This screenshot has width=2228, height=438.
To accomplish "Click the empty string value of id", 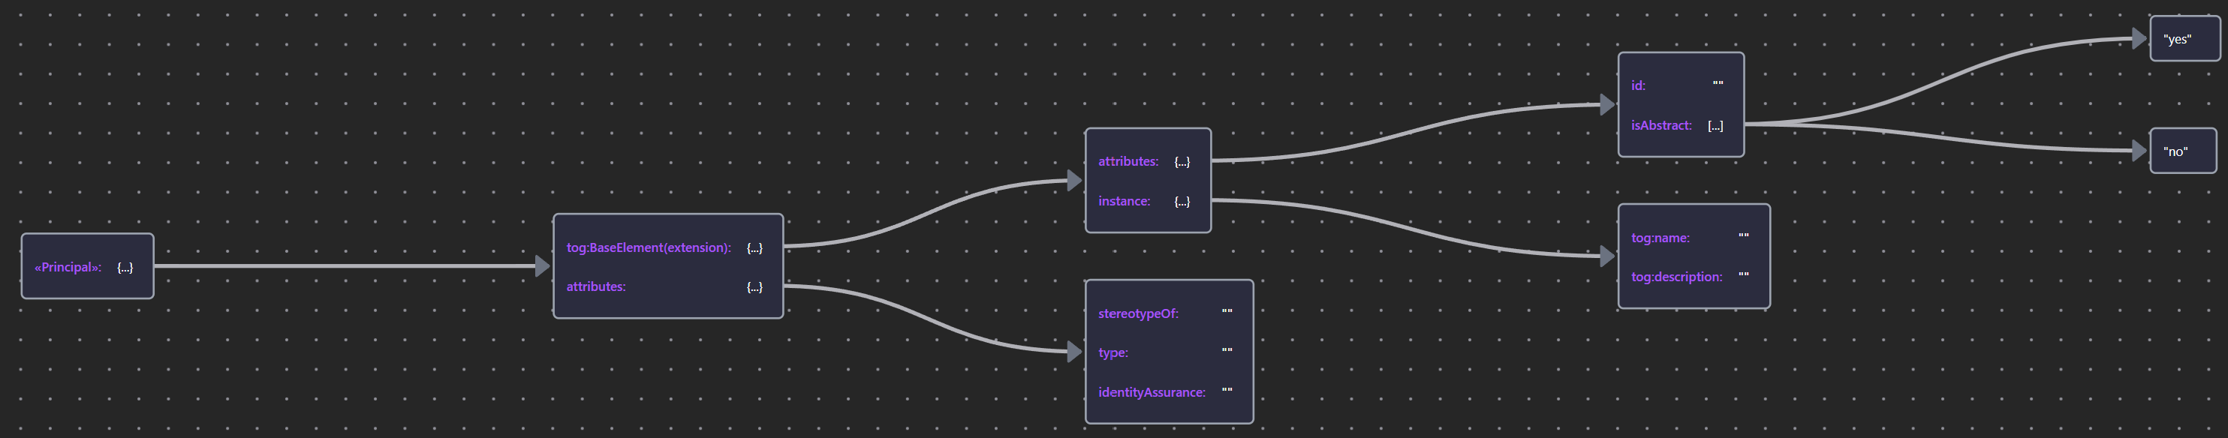I will [1718, 85].
